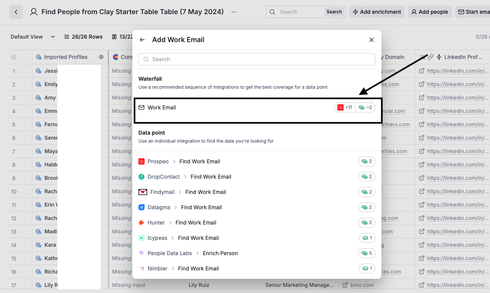Screen dimensions: 490x293
Task: Click profile icon in row 3 Amy
Action: [x=38, y=98]
